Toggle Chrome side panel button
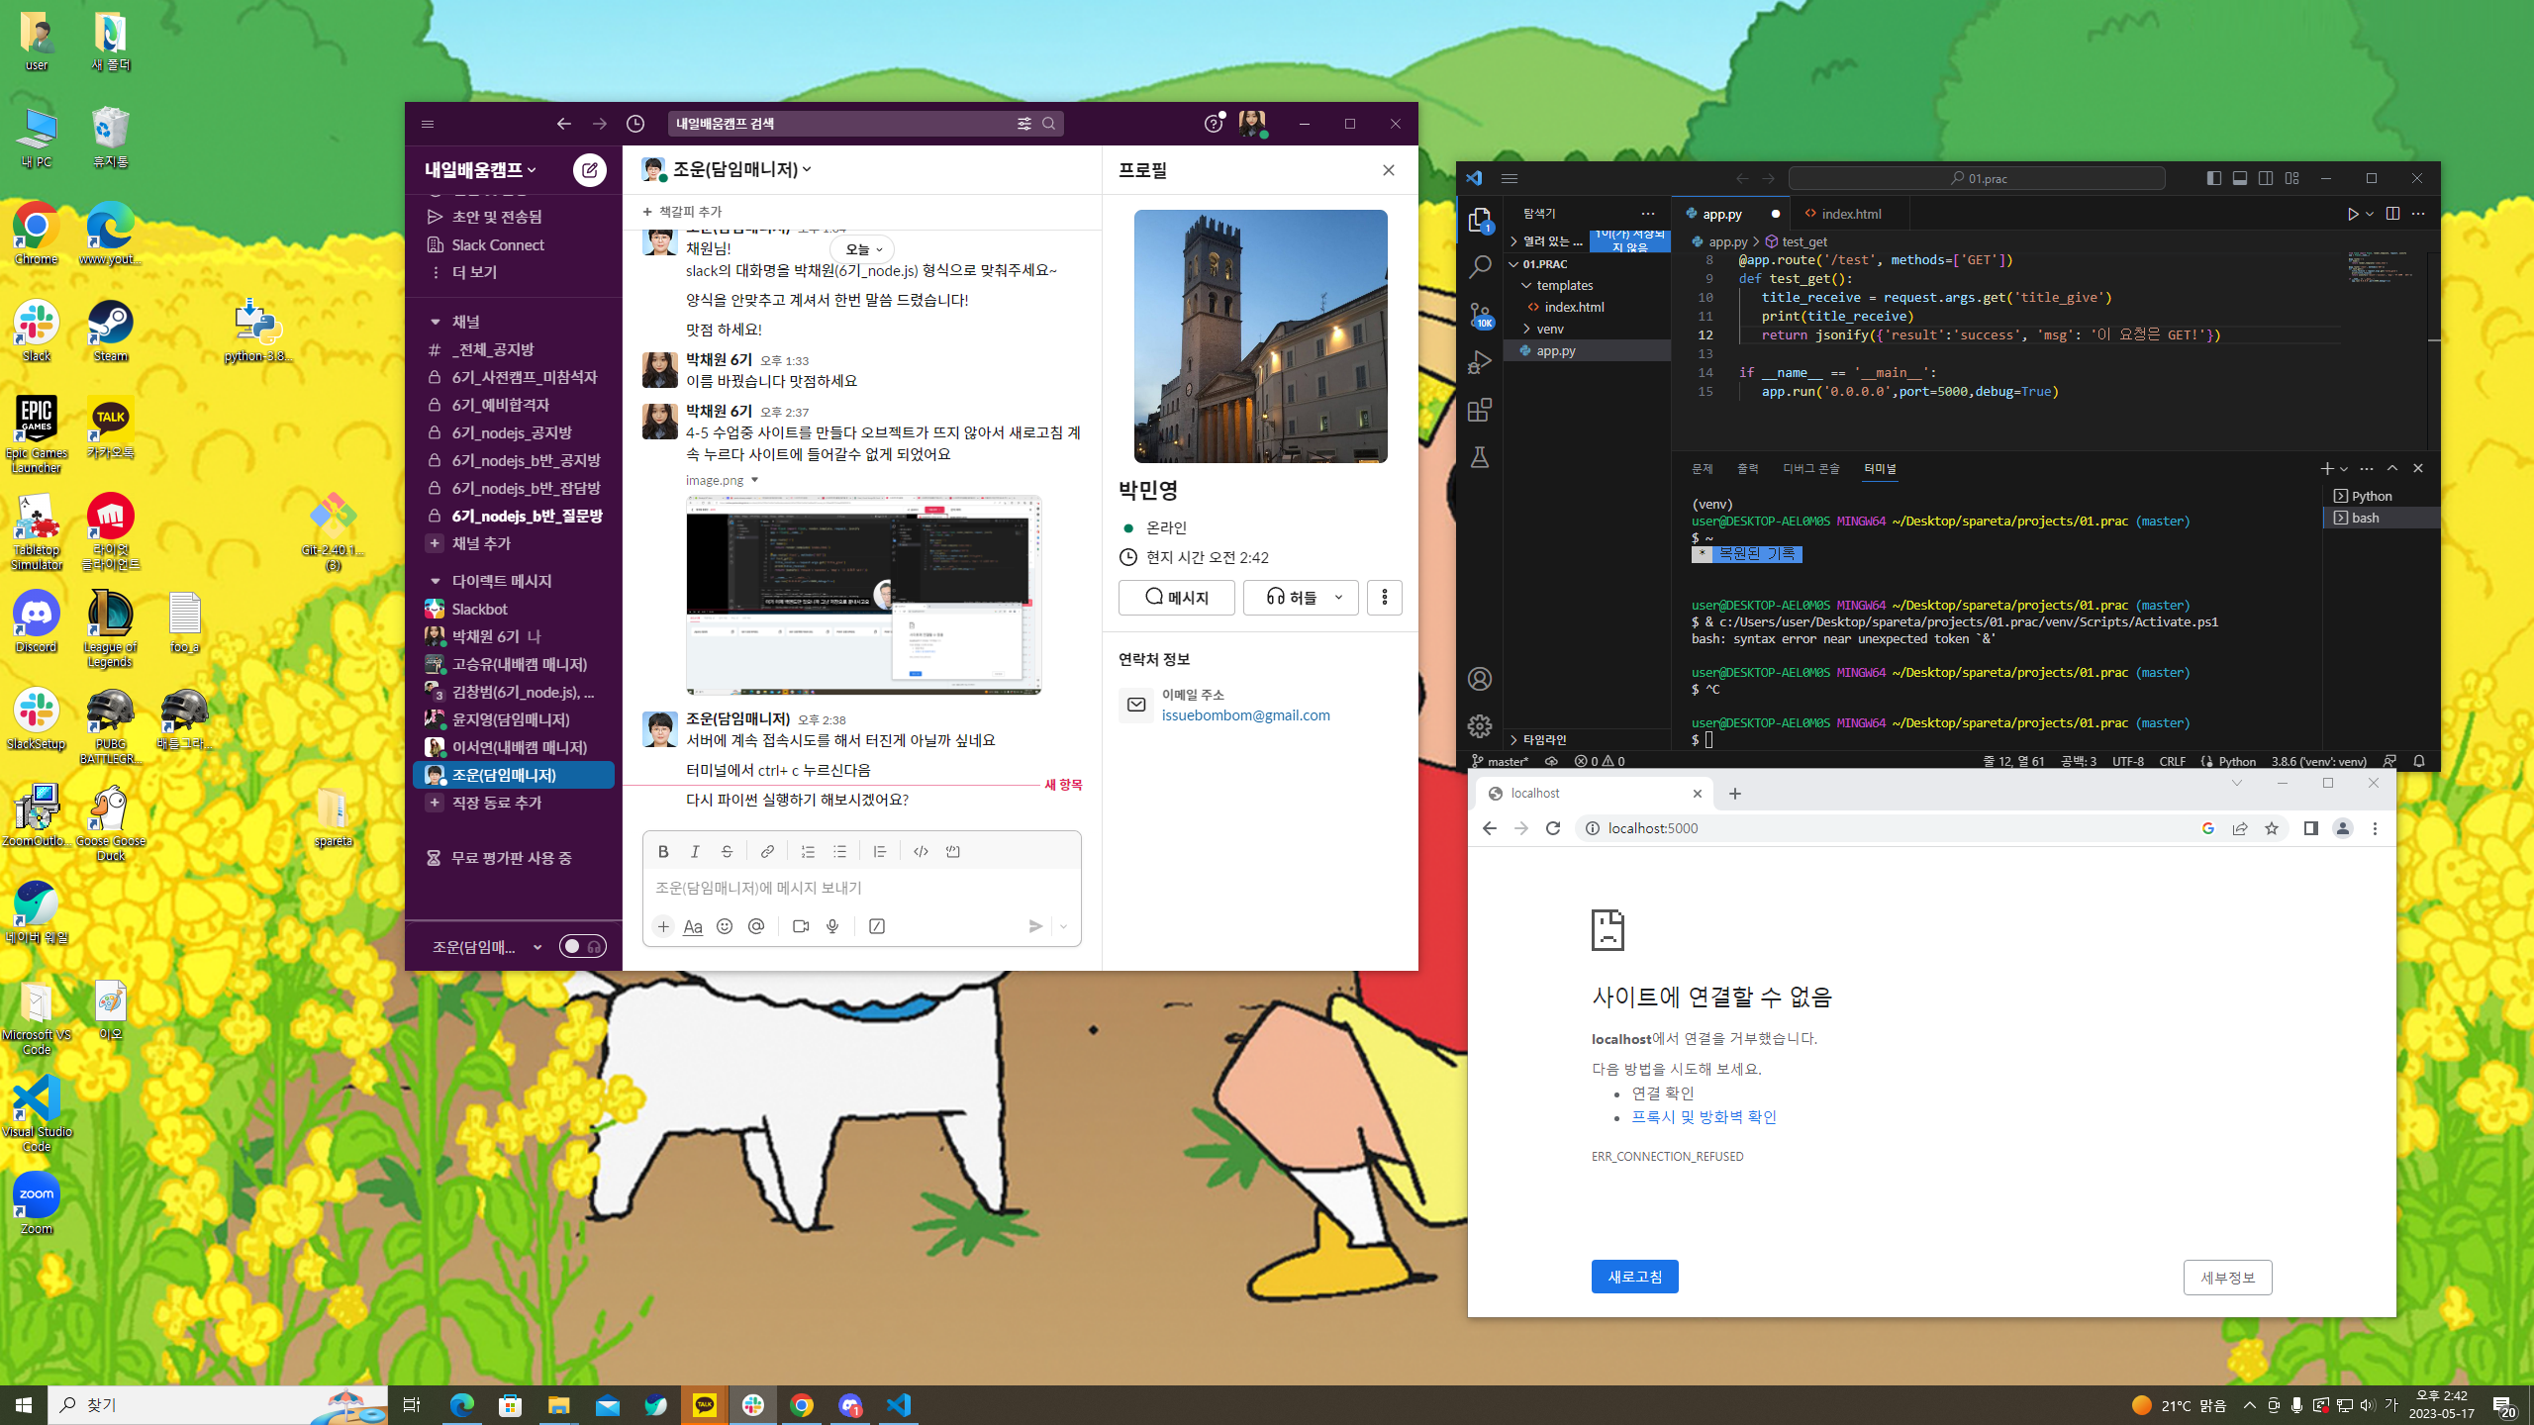2534x1425 pixels. pyautogui.click(x=2311, y=828)
